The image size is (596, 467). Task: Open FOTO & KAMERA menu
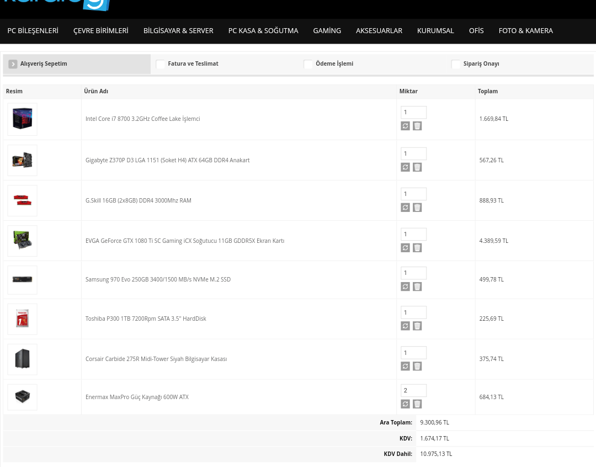coord(526,31)
